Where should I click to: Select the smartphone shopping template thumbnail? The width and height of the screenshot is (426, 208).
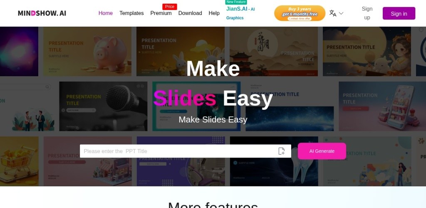tap(382, 106)
